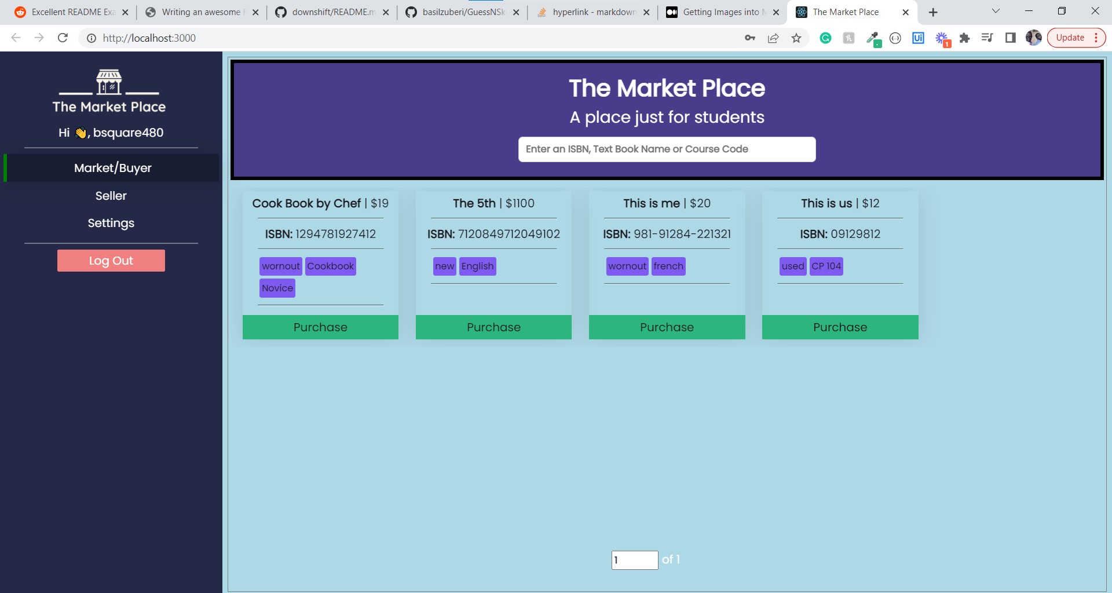
Task: View site information icon beside the URL
Action: coord(91,38)
